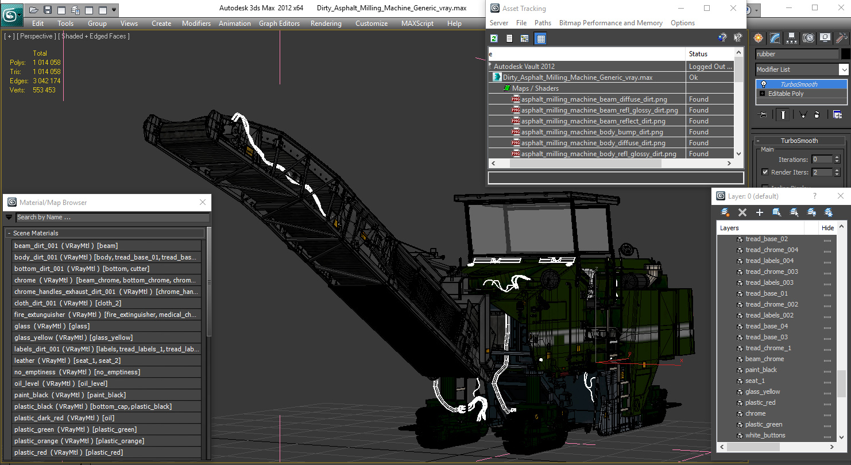
Task: Toggle Hide for seat_1 layer row
Action: pos(827,381)
